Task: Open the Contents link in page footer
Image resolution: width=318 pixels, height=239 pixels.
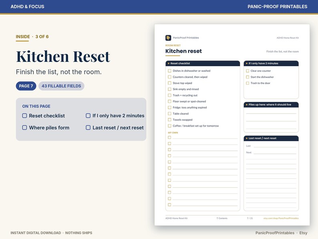Action: (222, 218)
